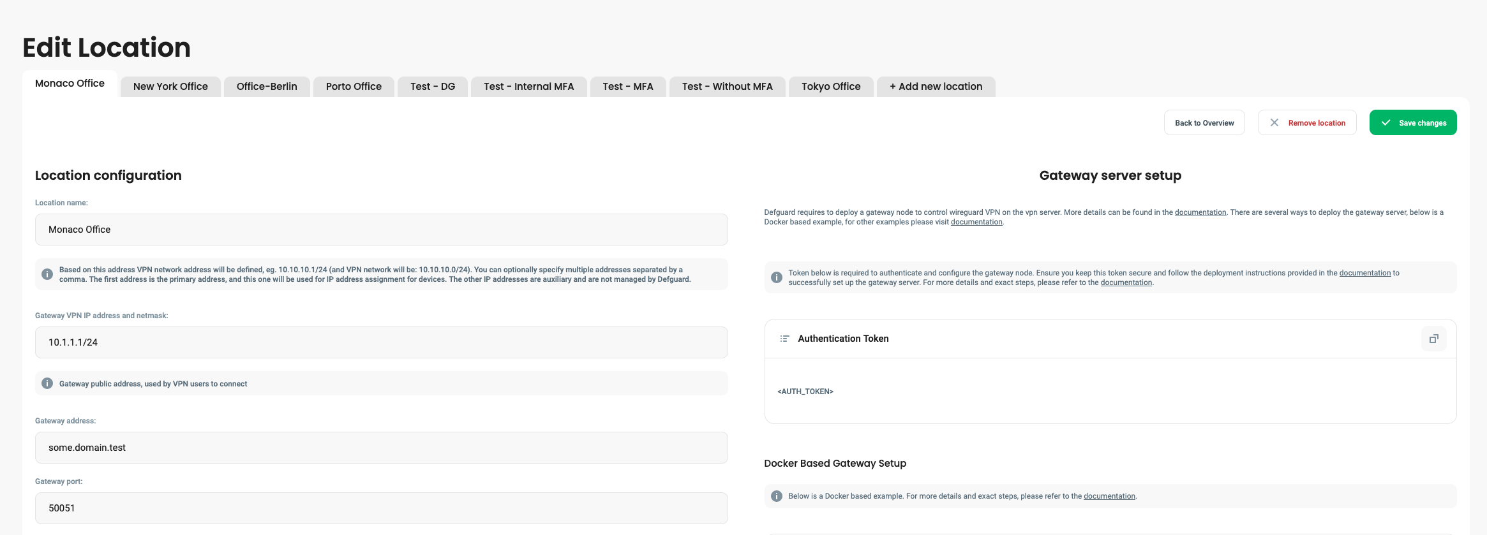The width and height of the screenshot is (1487, 535).
Task: Click the list icon beside Authentication Token
Action: (x=784, y=339)
